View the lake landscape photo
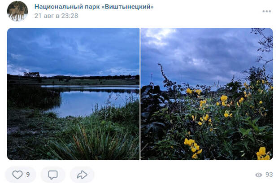 click(x=74, y=94)
